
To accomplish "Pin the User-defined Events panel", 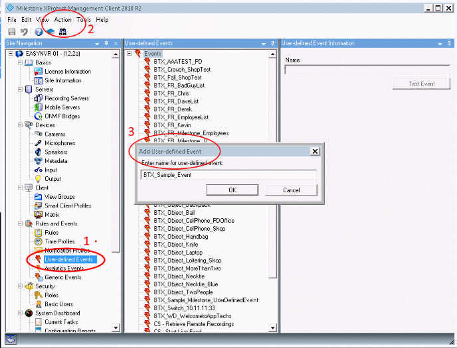I will (273, 43).
